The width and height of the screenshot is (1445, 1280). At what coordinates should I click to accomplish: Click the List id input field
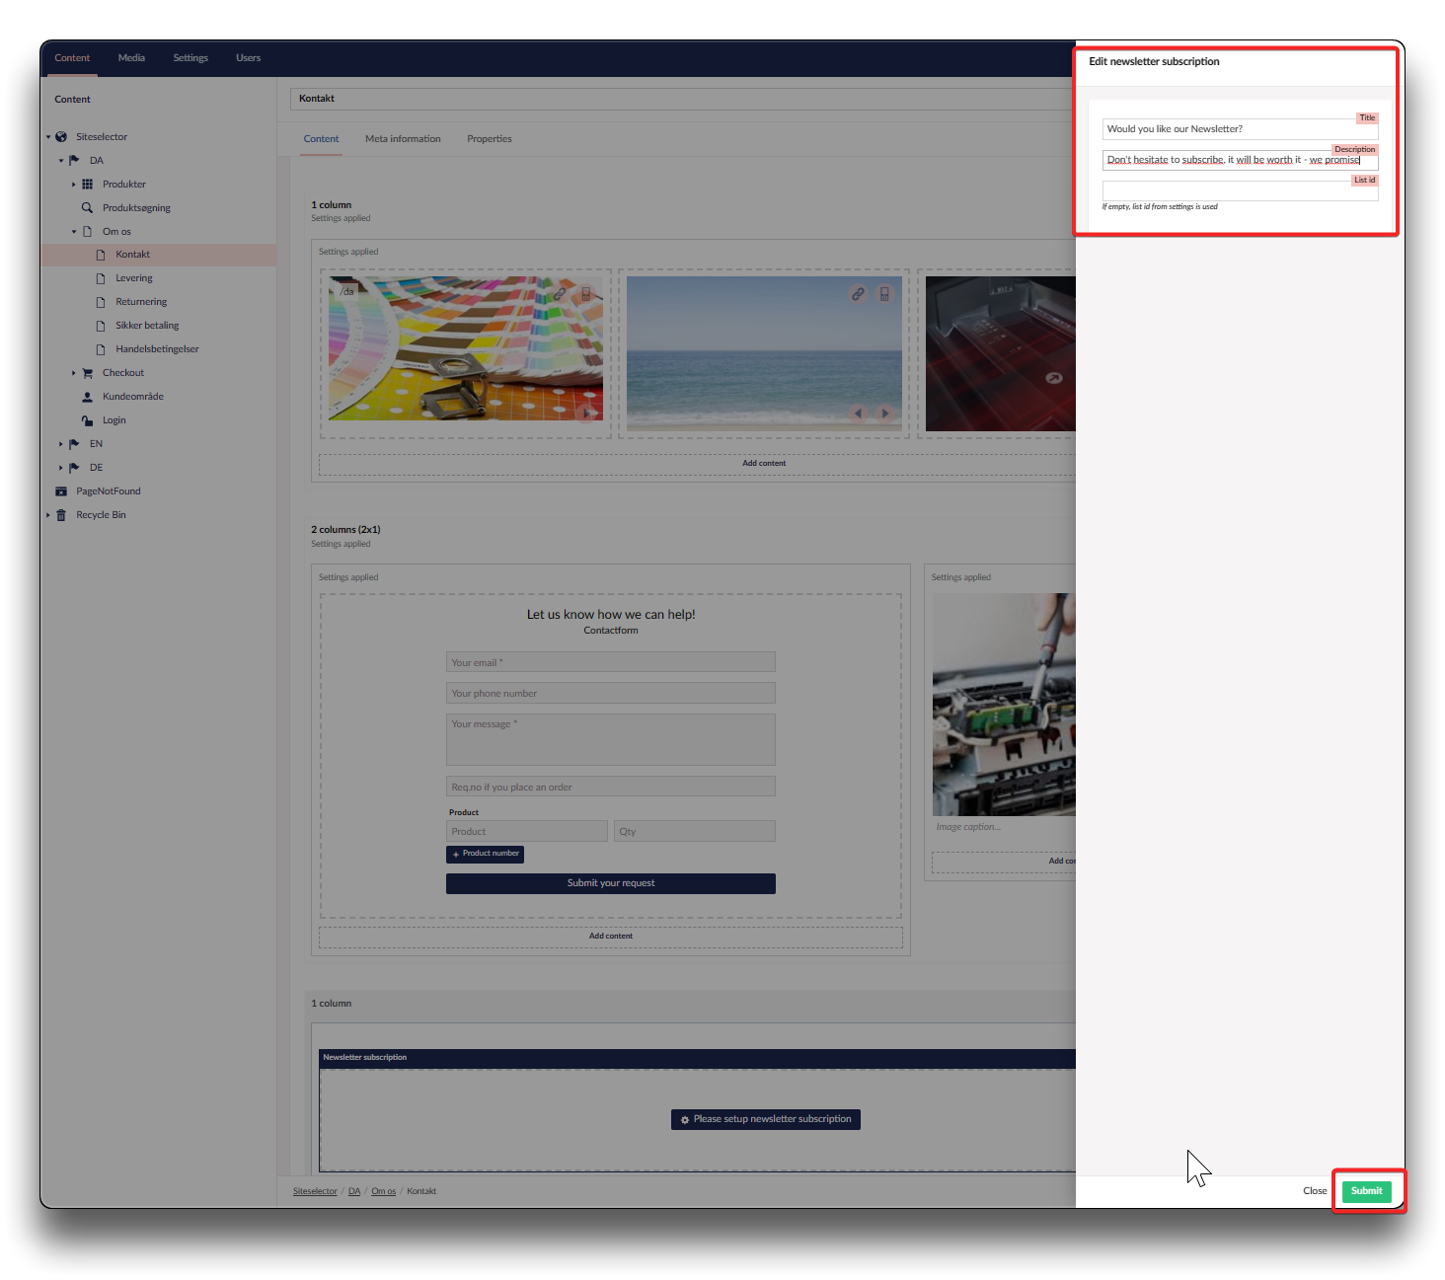1239,191
